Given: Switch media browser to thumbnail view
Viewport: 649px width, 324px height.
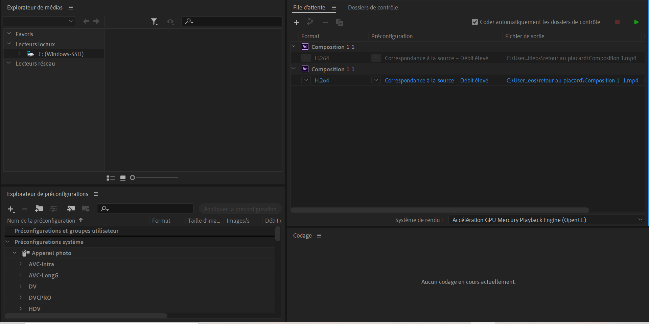Looking at the screenshot, I should click(123, 178).
